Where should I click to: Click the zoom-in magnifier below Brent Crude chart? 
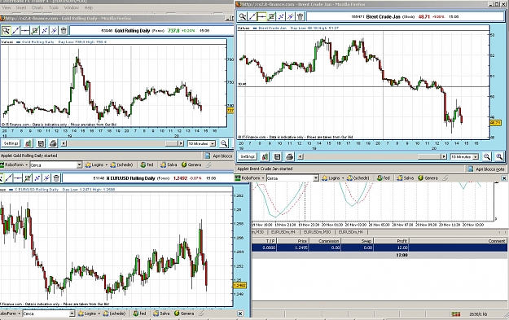[499, 157]
